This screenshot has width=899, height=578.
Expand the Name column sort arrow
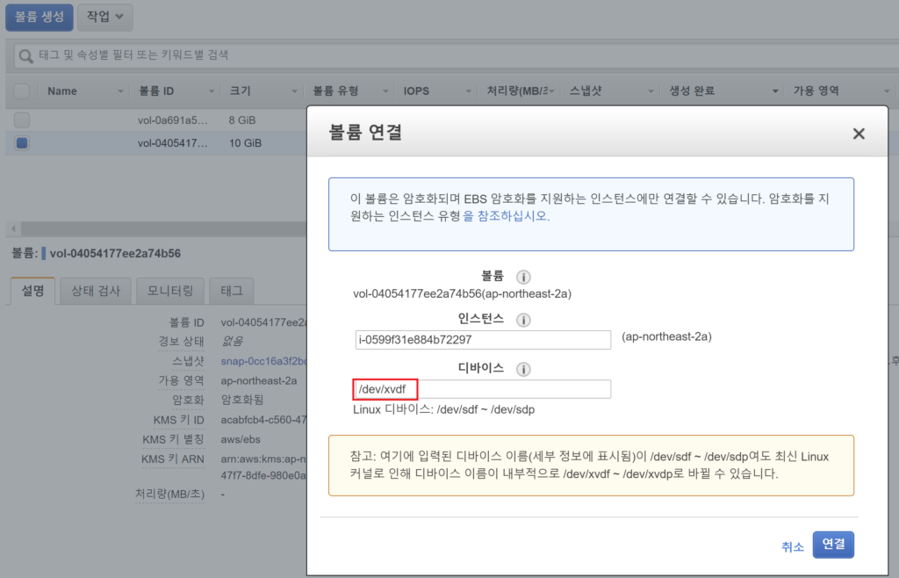pyautogui.click(x=120, y=91)
